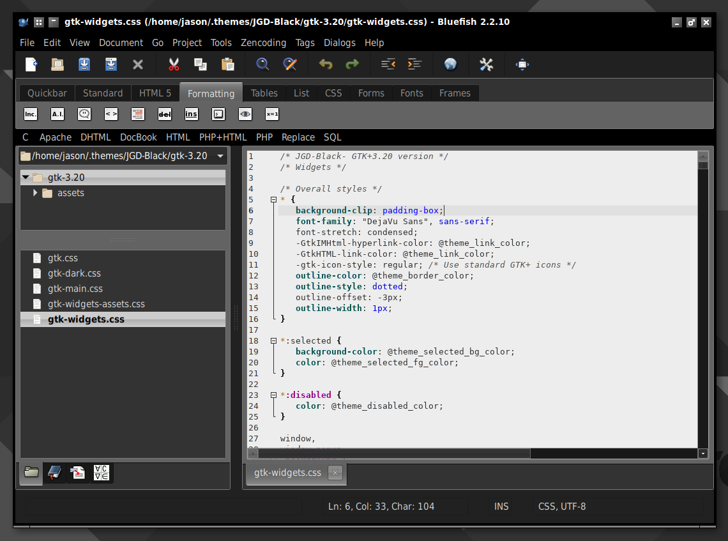Click the INS insert mode indicator

(x=501, y=507)
